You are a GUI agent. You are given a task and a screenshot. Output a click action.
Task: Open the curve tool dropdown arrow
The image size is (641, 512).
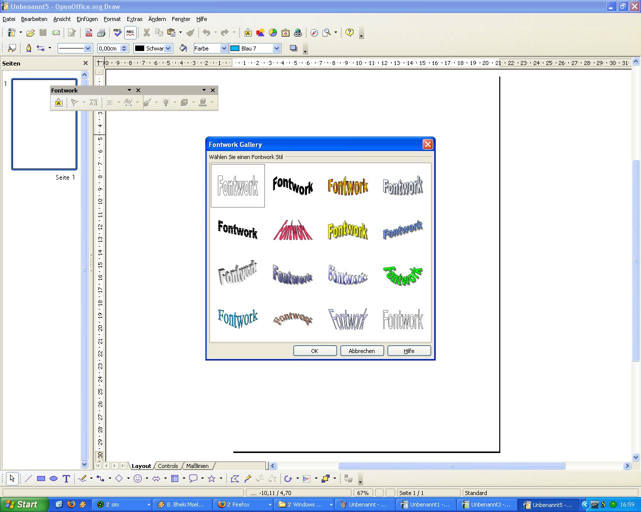pyautogui.click(x=91, y=478)
